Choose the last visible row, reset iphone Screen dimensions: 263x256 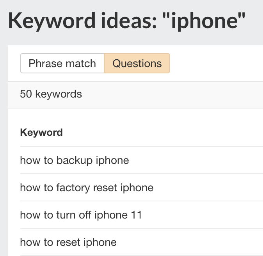(68, 242)
